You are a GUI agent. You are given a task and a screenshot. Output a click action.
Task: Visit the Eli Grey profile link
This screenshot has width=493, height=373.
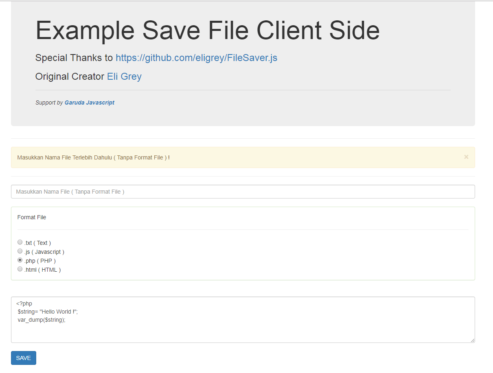124,76
